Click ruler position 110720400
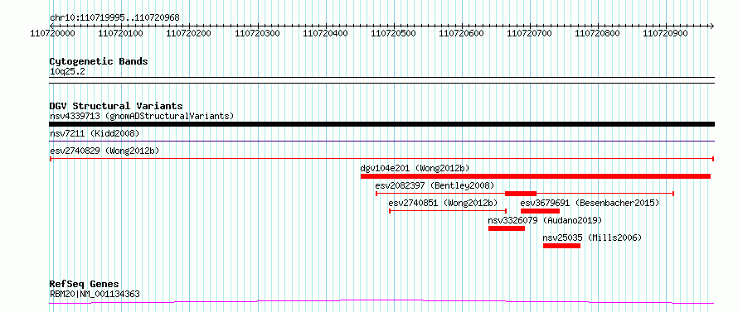Screen dimensions: 738x312 325,34
